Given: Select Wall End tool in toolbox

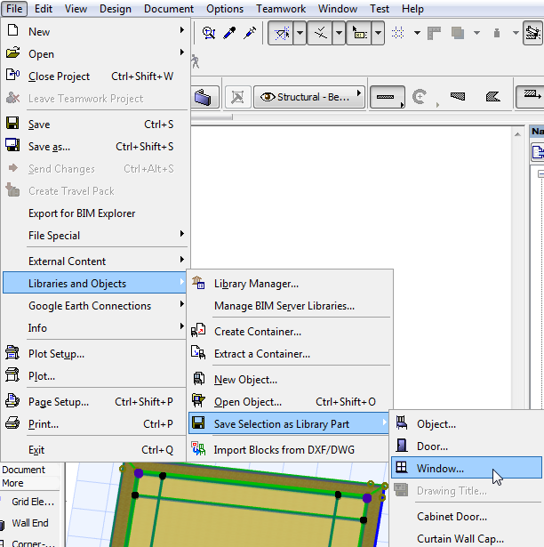Looking at the screenshot, I should tap(29, 523).
